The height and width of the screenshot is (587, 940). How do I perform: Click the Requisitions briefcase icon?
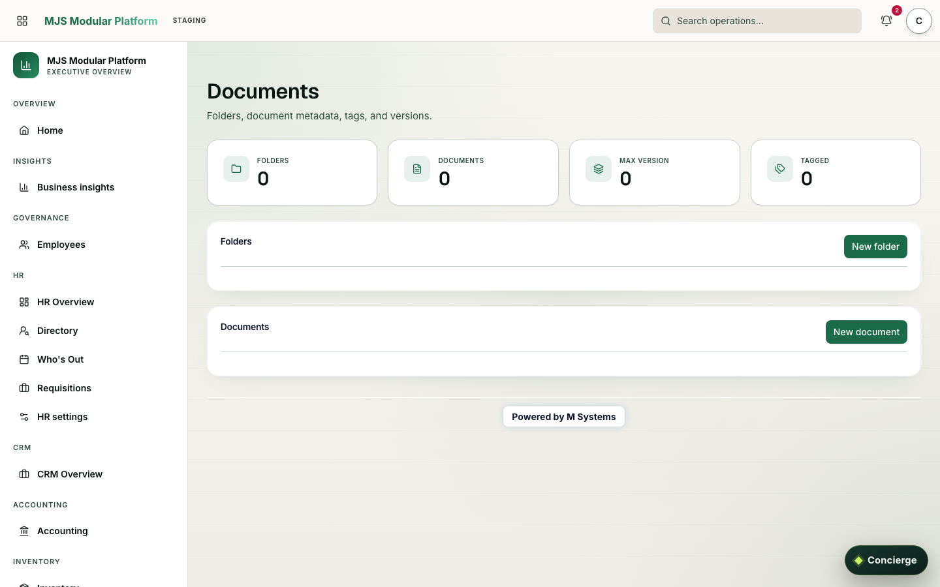(x=24, y=388)
